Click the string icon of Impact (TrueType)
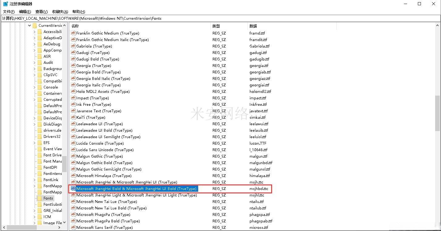 [73, 98]
